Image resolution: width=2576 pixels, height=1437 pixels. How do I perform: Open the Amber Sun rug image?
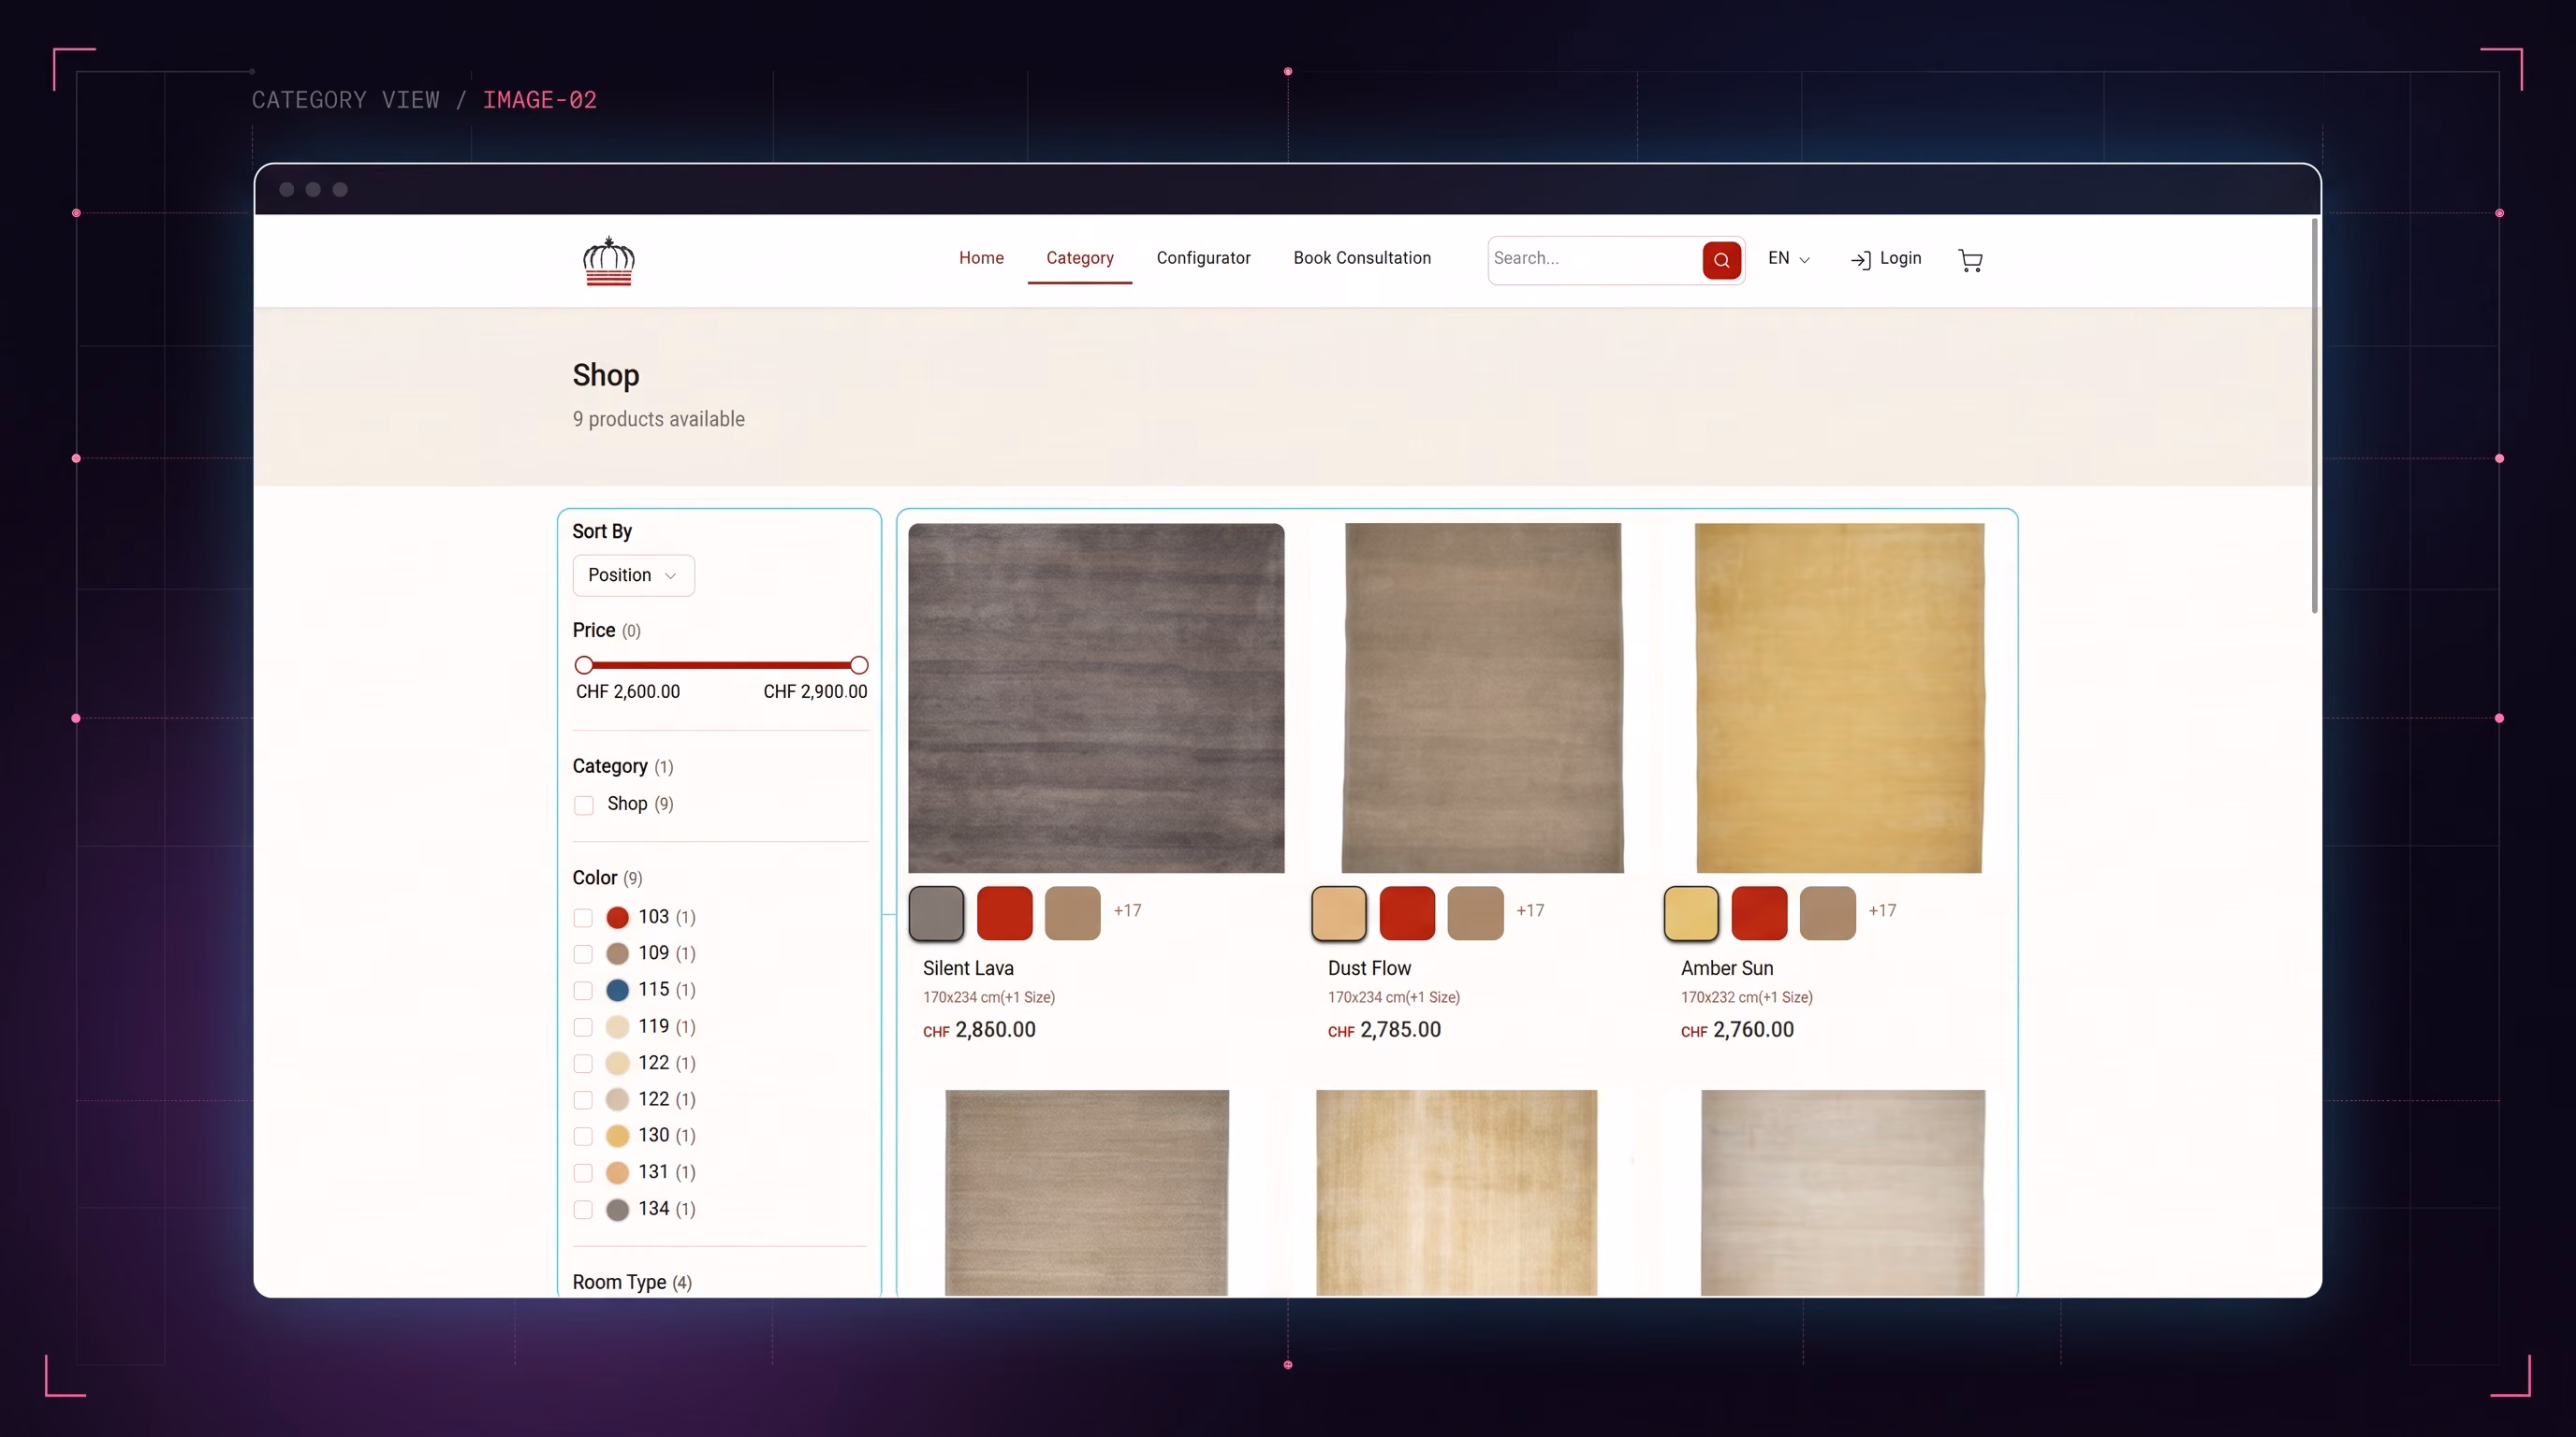(1840, 698)
